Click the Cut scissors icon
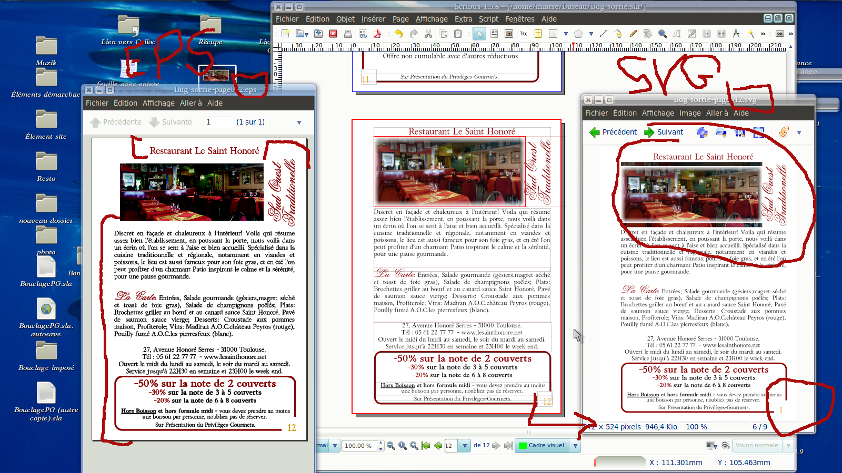Screen dimensions: 842x473 [x=428, y=34]
